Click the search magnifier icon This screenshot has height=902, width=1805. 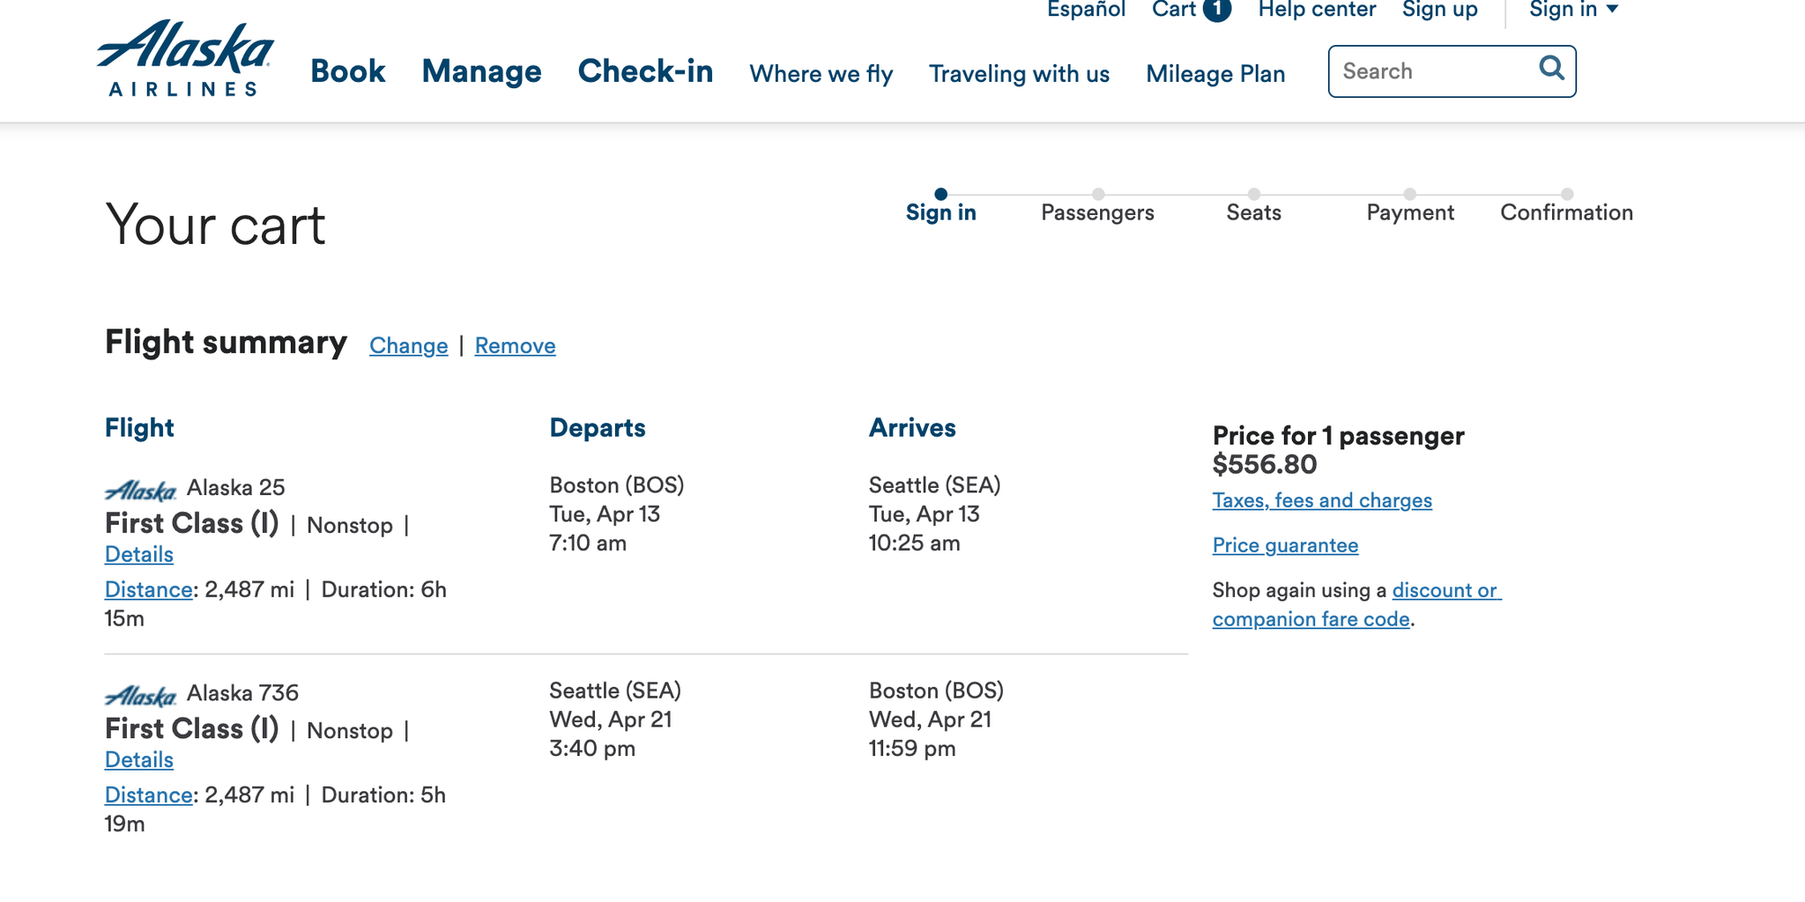click(1550, 70)
